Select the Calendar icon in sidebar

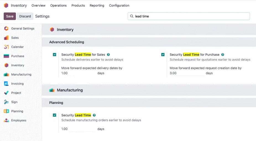[6, 47]
